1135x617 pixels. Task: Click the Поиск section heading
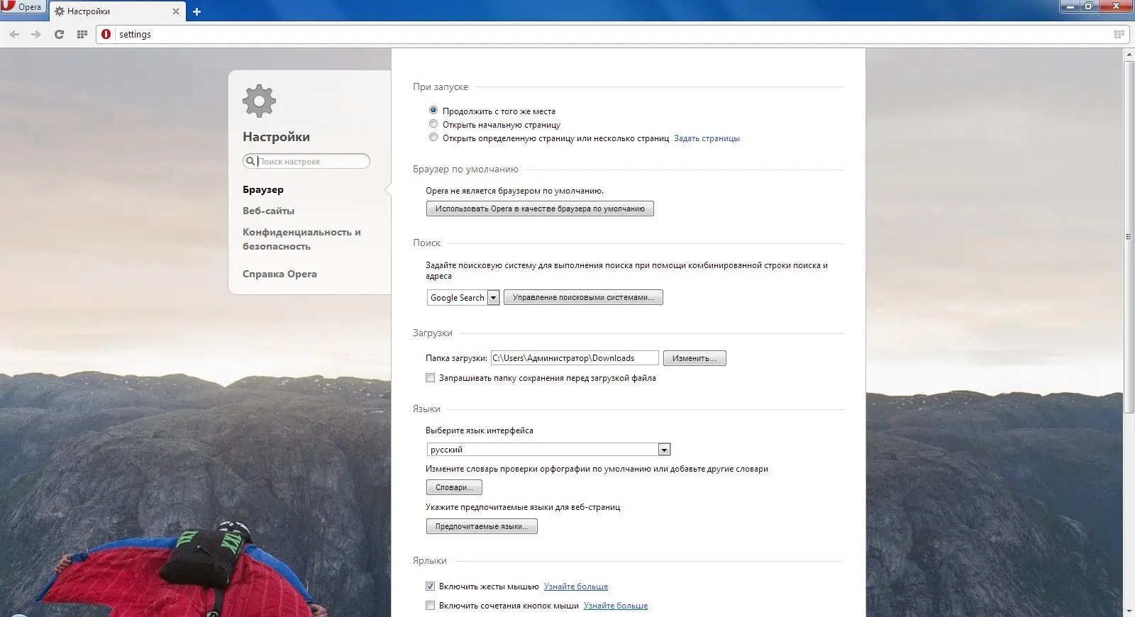click(x=426, y=243)
